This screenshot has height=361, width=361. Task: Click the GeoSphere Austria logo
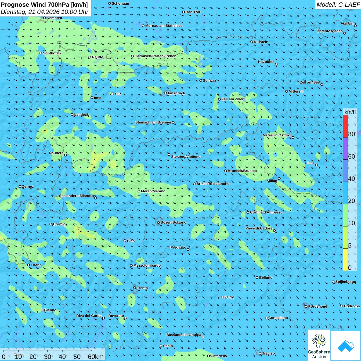point(319,345)
